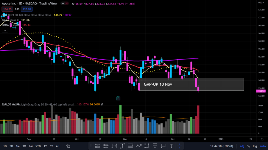Toggle adj price adjustment
This screenshot has width=268, height=150.
point(242,146)
